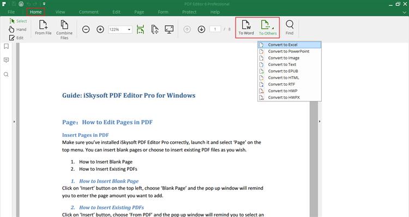Open the To Others dropdown
The image size is (409, 217).
(268, 27)
